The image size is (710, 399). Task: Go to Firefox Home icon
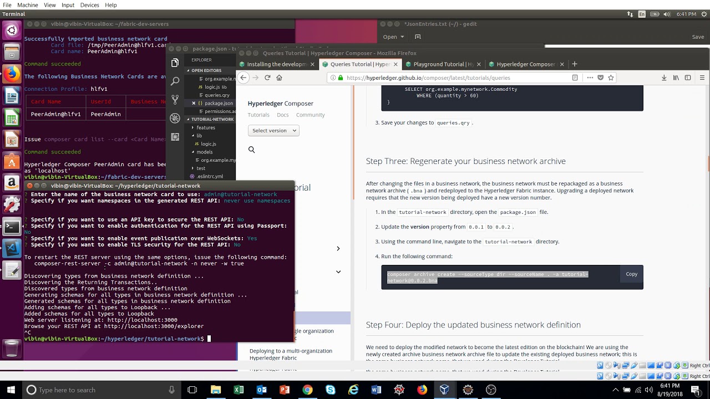(280, 78)
